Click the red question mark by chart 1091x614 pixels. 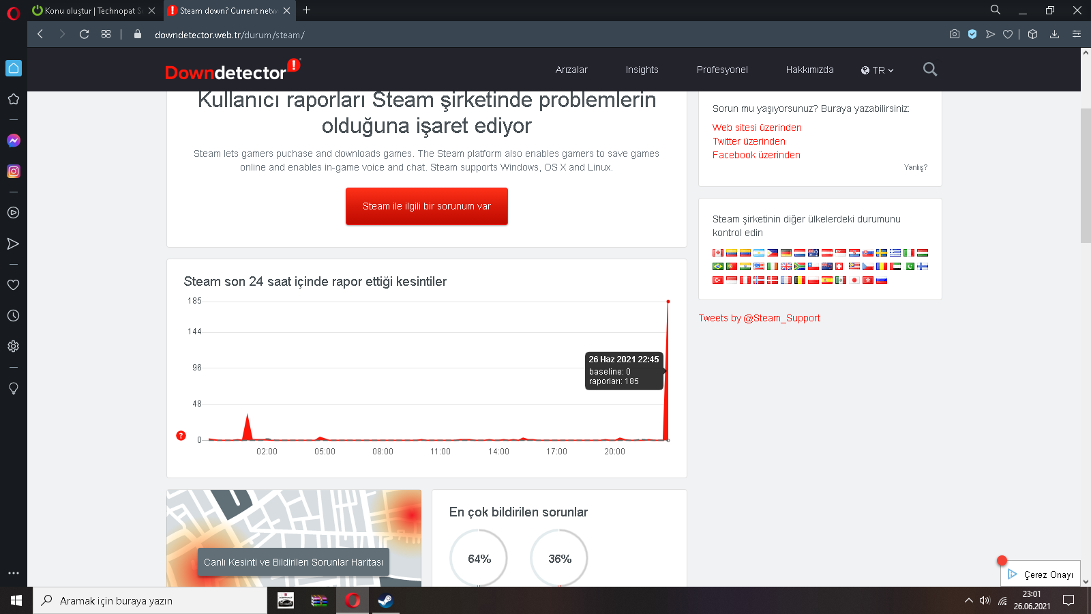(x=181, y=435)
